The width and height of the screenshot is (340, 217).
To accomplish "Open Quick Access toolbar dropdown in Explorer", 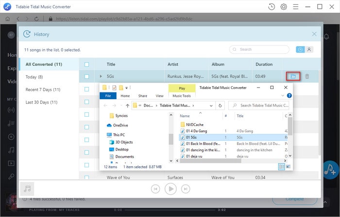I will [x=127, y=88].
